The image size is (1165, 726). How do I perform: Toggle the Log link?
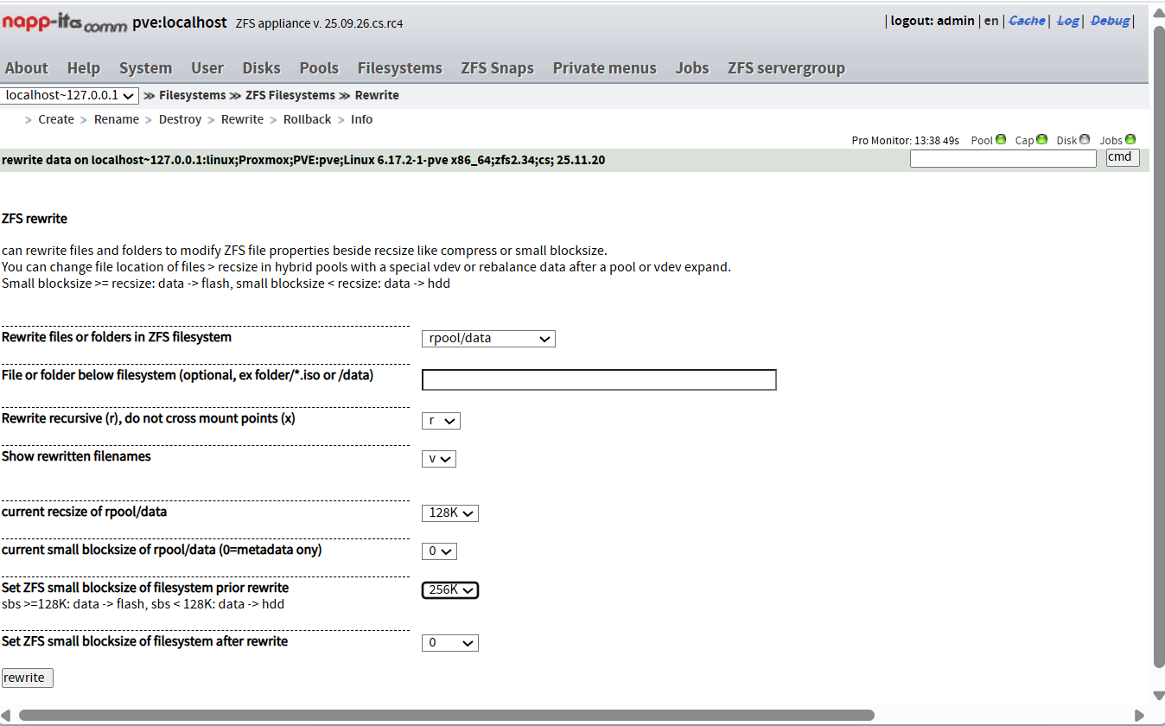coord(1067,21)
